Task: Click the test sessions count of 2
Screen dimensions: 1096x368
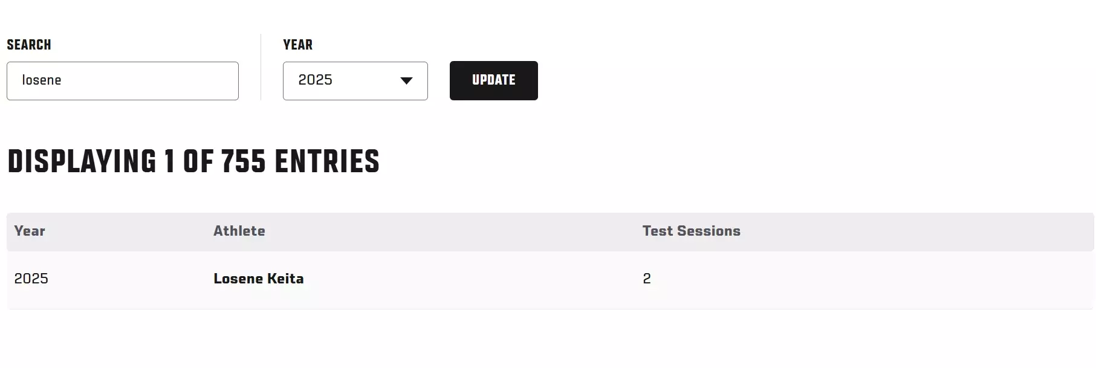Action: [x=646, y=279]
